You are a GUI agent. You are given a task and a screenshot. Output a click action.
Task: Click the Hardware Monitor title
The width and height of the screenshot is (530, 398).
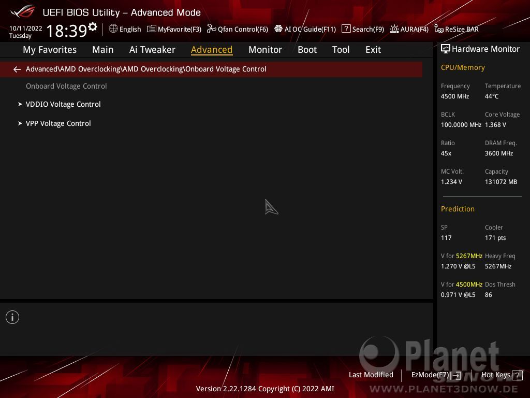point(485,49)
